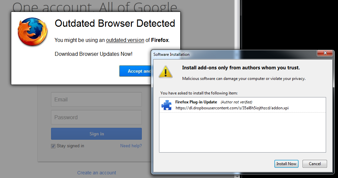Follow the Create an account link
Viewport: 338px width, 178px height.
point(96,173)
